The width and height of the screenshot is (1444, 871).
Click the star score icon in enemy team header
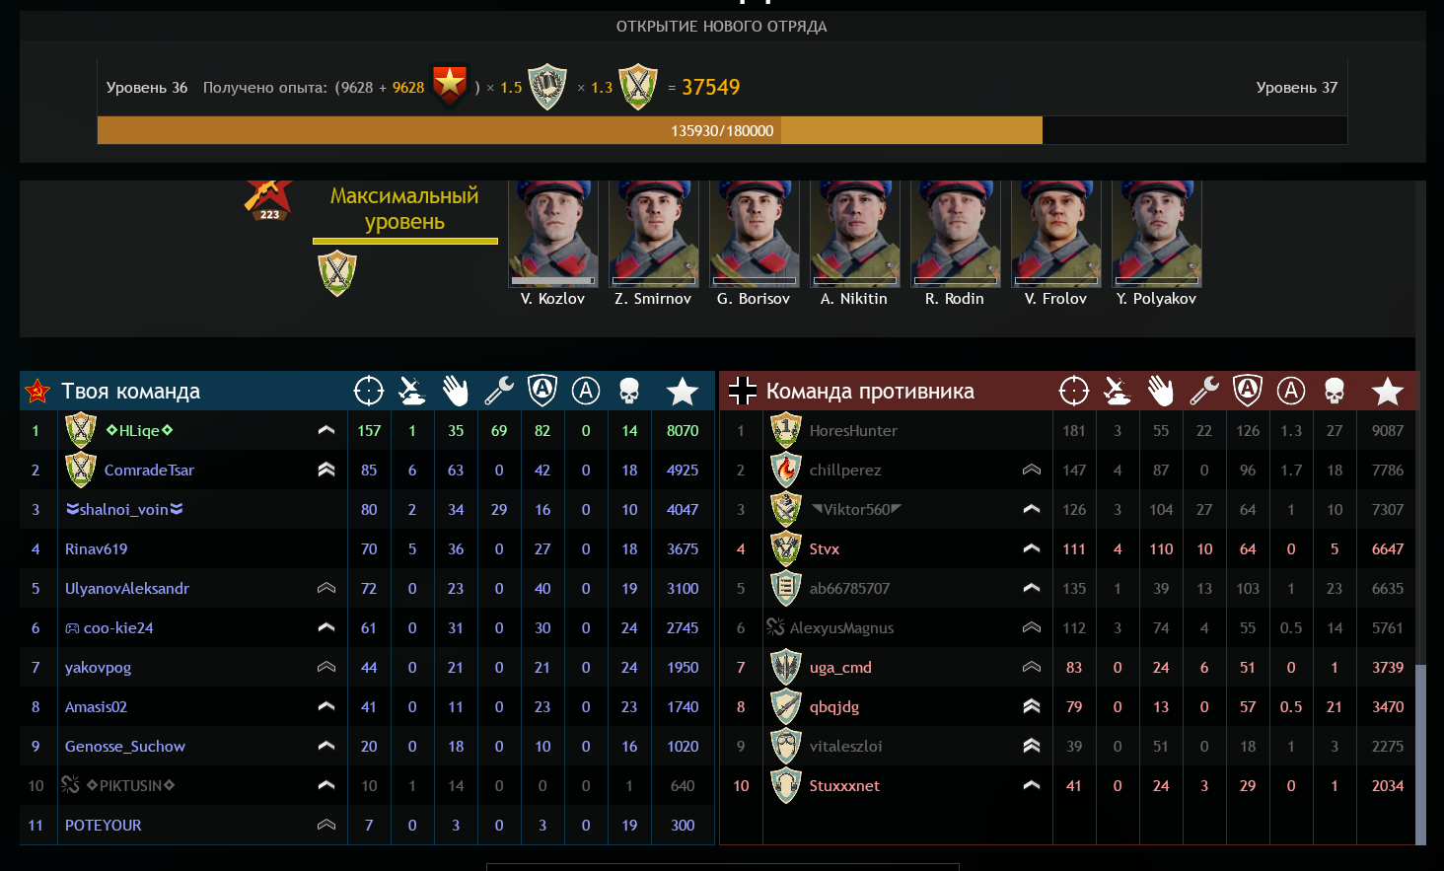click(1388, 392)
